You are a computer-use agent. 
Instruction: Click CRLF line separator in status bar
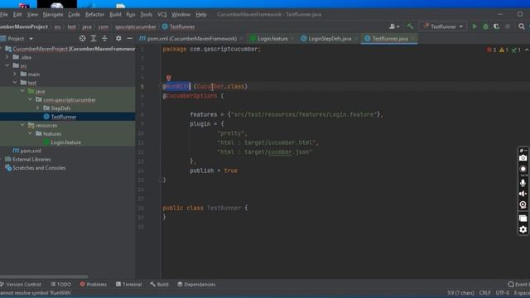[x=484, y=293]
